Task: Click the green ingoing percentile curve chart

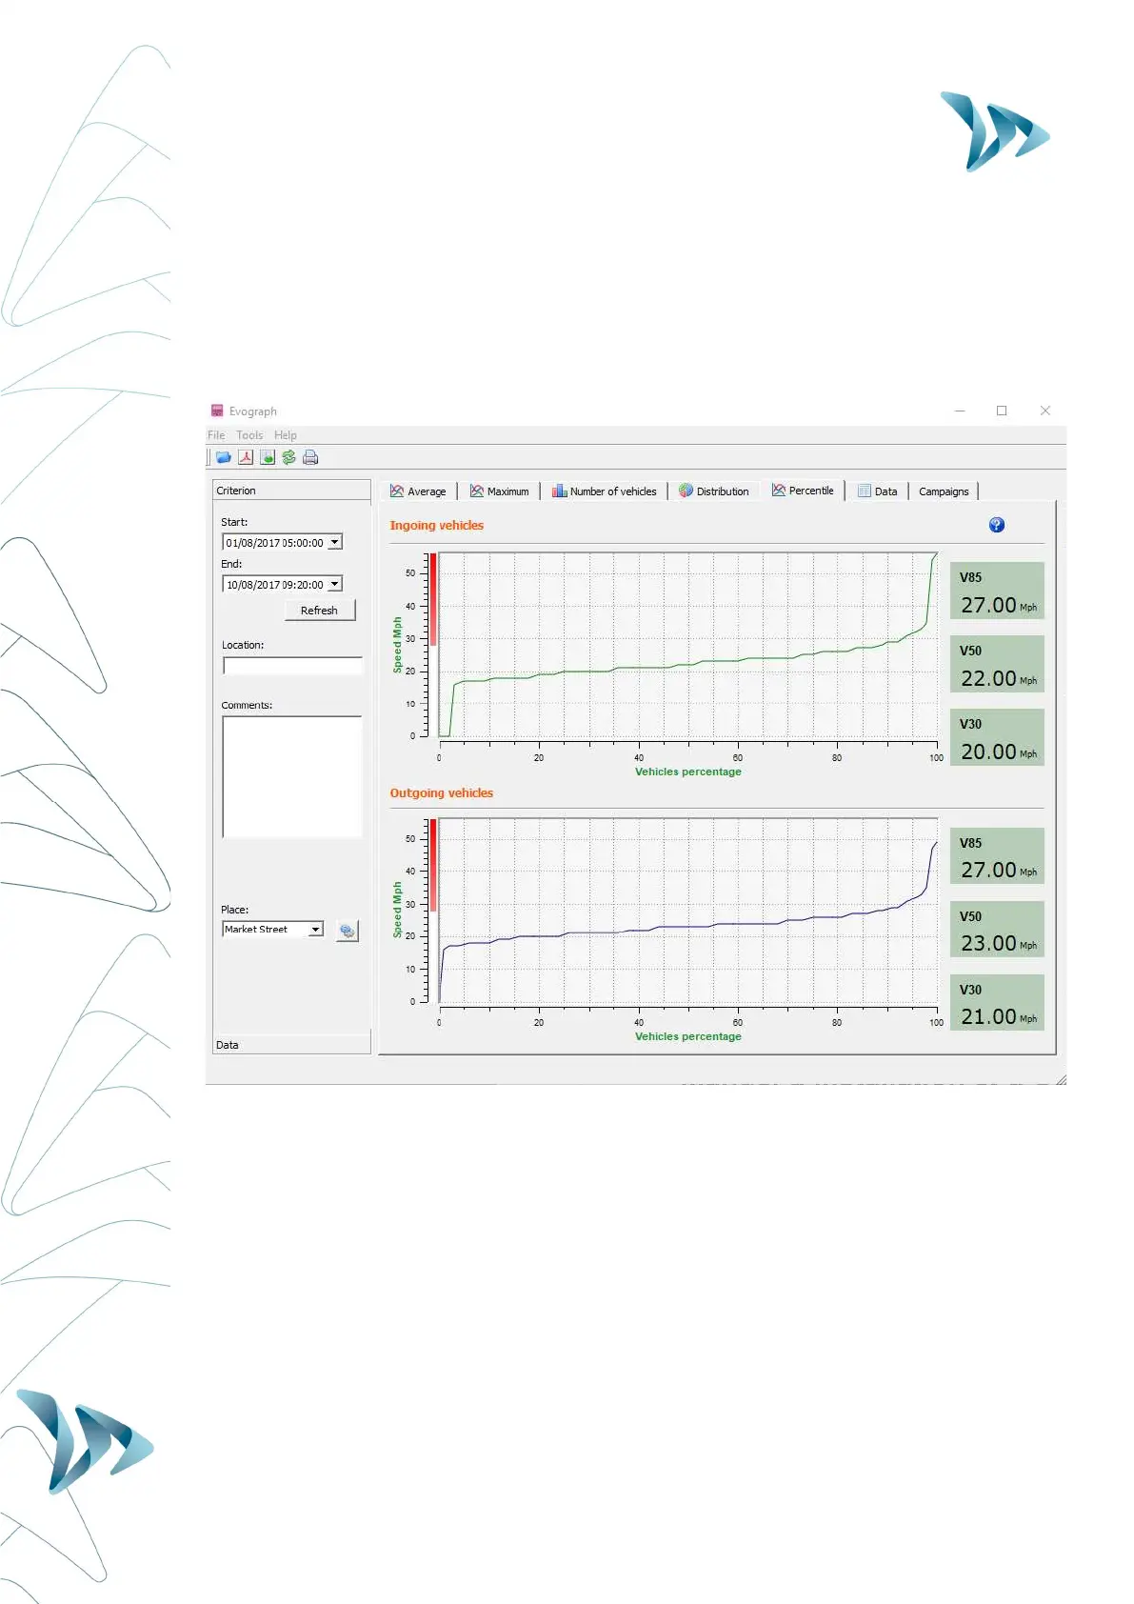Action: [x=687, y=645]
